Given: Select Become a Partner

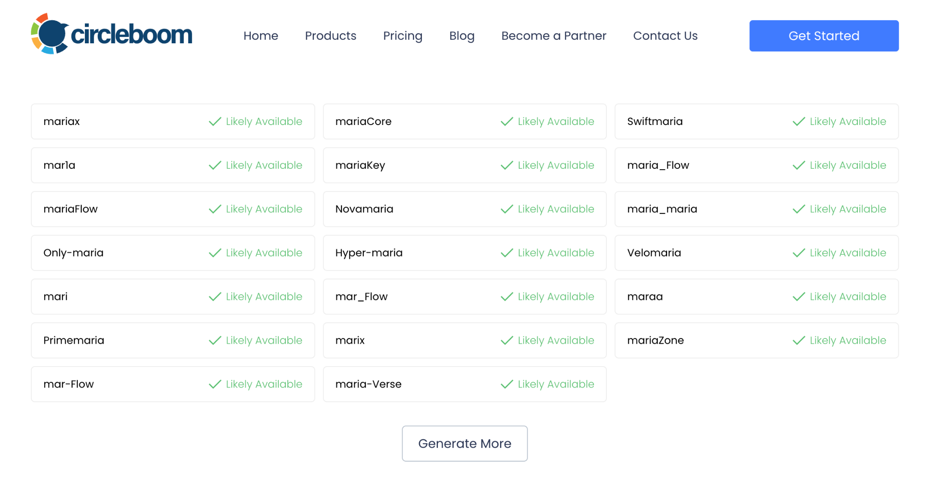Looking at the screenshot, I should pos(554,36).
